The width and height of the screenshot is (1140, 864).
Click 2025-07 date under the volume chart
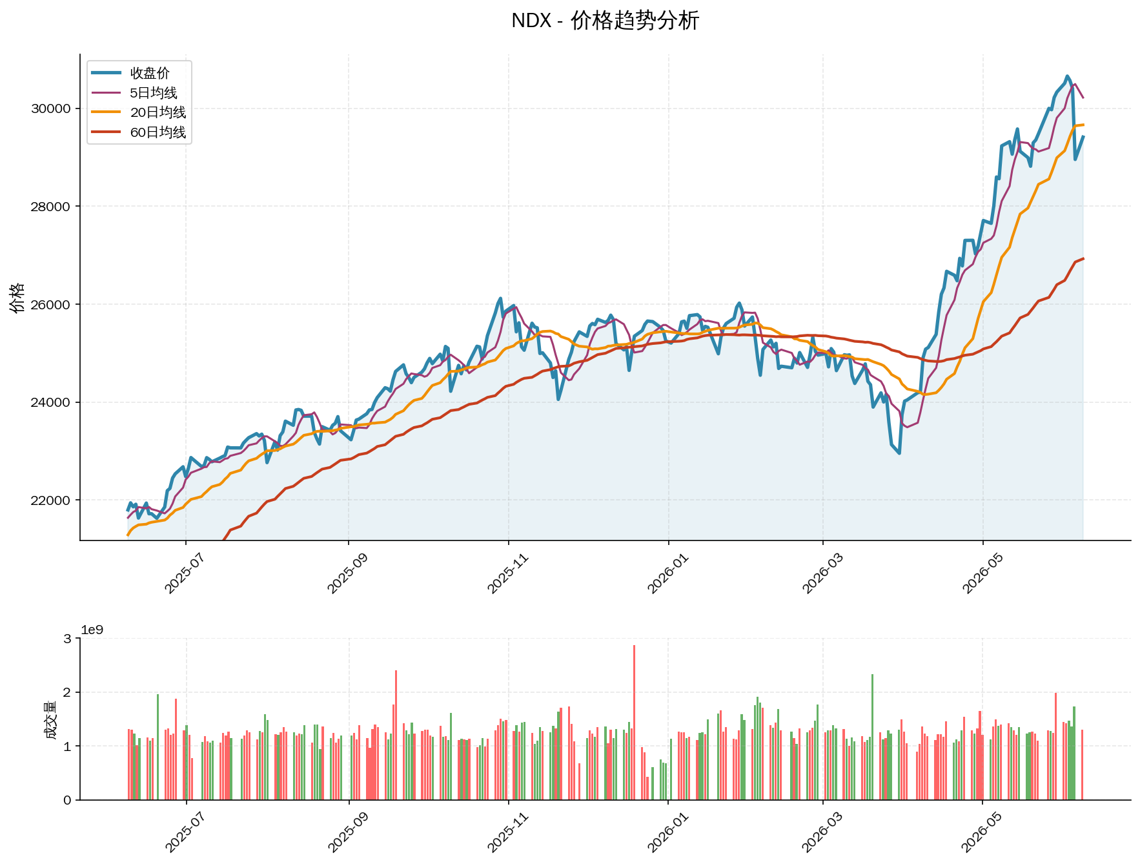pyautogui.click(x=185, y=833)
